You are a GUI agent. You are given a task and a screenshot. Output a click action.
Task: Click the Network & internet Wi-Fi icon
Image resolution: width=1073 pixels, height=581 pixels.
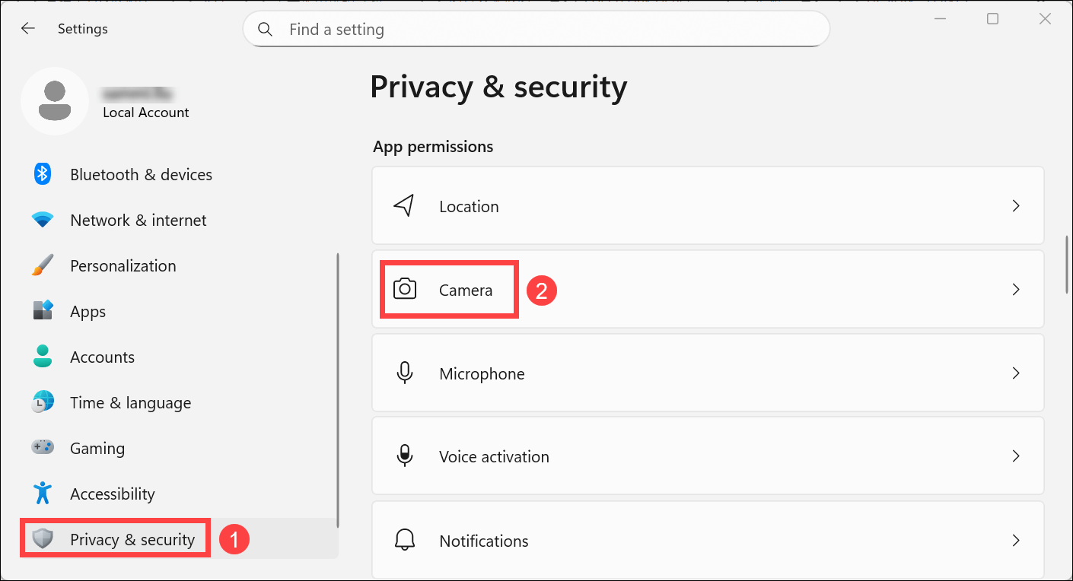pyautogui.click(x=43, y=220)
